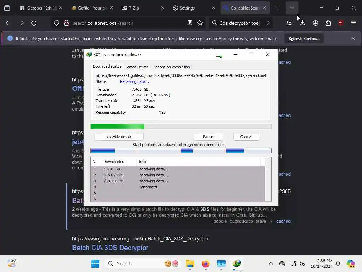This screenshot has height=272, width=362.
Task: Click taskbar Search box
Action: [143, 263]
